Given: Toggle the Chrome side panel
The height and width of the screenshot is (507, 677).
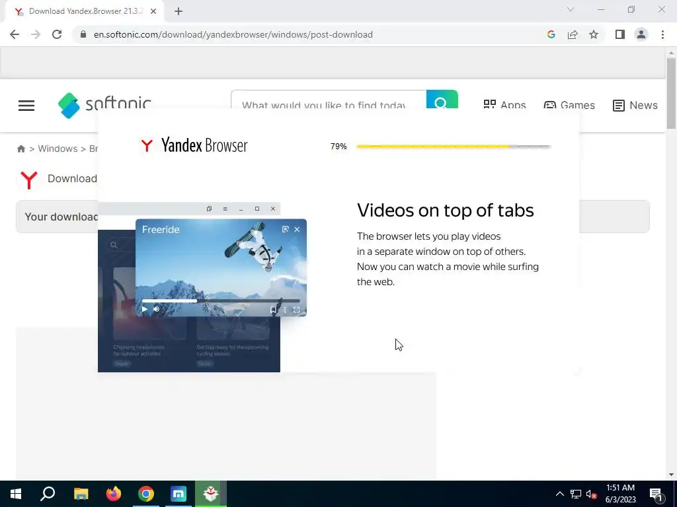Looking at the screenshot, I should click(620, 34).
